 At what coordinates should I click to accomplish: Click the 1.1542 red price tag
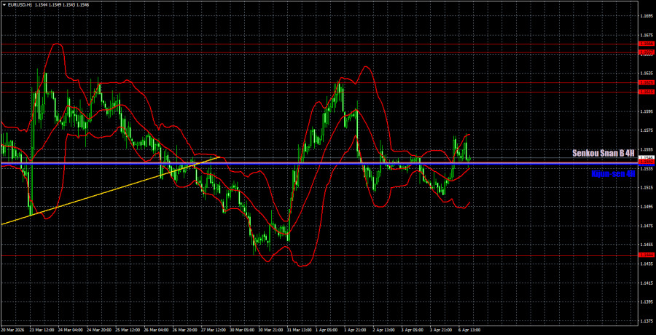coord(647,162)
